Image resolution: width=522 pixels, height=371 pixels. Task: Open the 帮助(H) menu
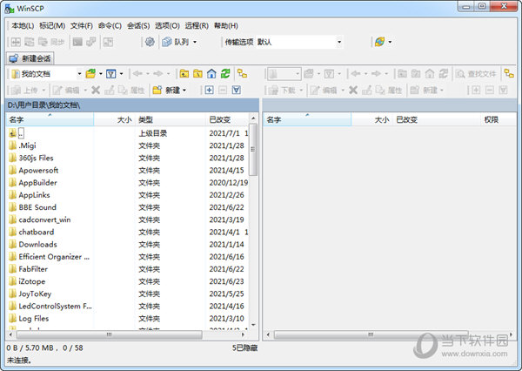coord(225,25)
